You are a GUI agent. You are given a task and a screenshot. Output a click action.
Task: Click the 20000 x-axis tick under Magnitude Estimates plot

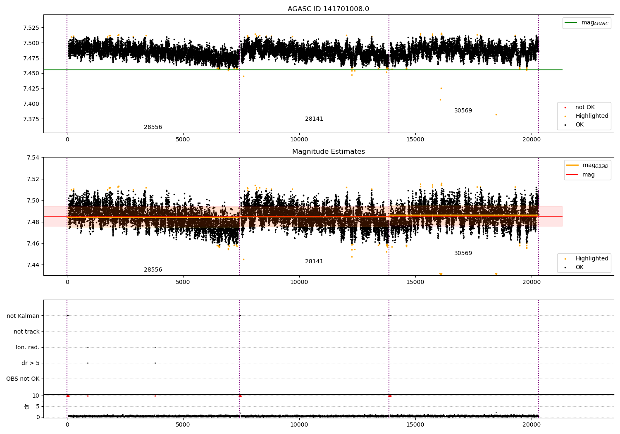click(x=531, y=282)
